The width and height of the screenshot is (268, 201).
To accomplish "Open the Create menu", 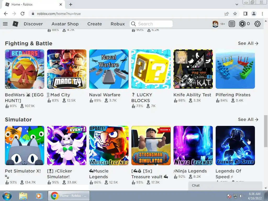I will click(x=94, y=24).
